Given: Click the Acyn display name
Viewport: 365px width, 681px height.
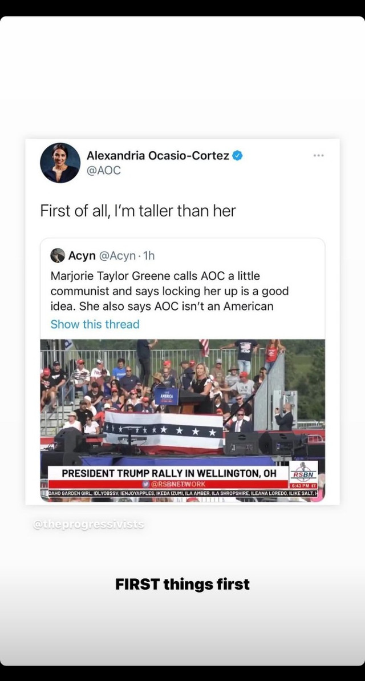Looking at the screenshot, I should click(82, 256).
